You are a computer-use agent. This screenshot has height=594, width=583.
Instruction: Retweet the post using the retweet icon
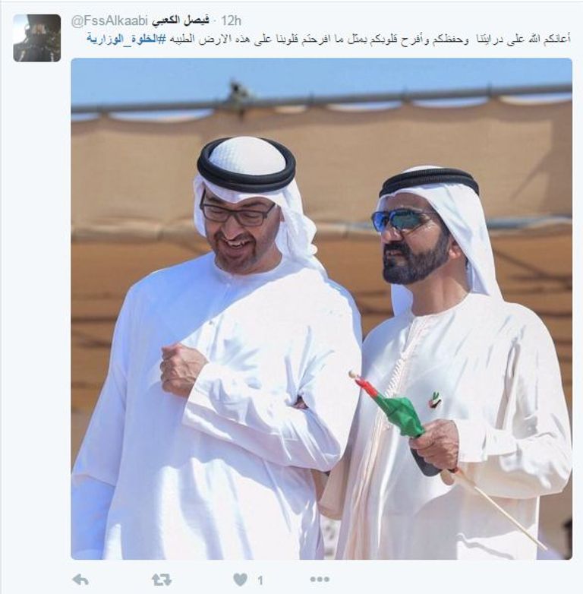162,580
